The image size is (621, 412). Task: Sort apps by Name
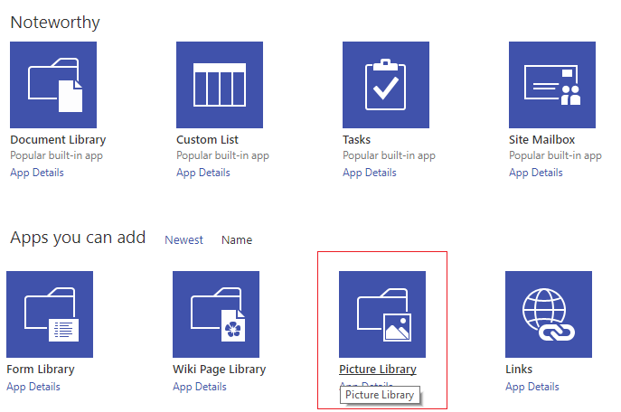pyautogui.click(x=237, y=239)
